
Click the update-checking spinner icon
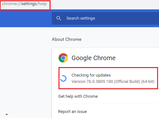click(63, 78)
